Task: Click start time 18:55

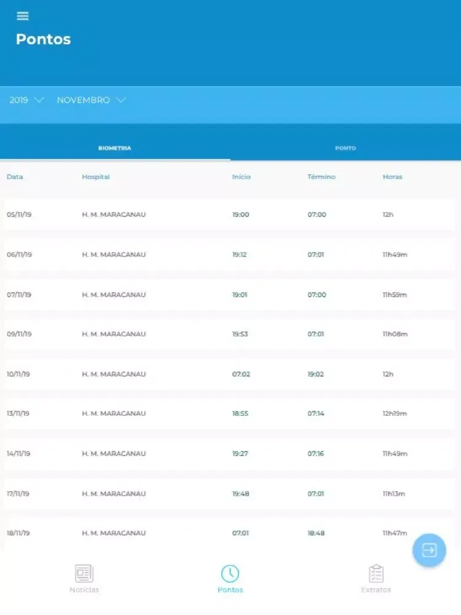Action: pyautogui.click(x=240, y=413)
